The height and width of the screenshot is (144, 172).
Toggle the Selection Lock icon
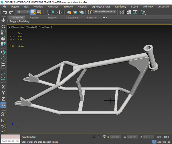pos(99,137)
